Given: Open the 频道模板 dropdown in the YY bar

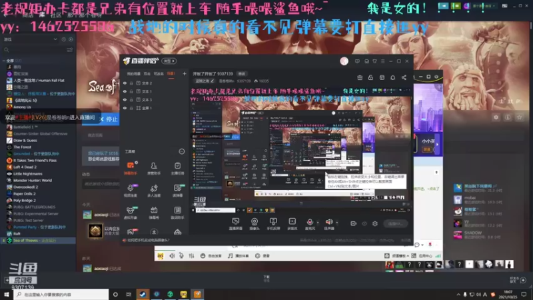Looking at the screenshot, I should pos(397,256).
